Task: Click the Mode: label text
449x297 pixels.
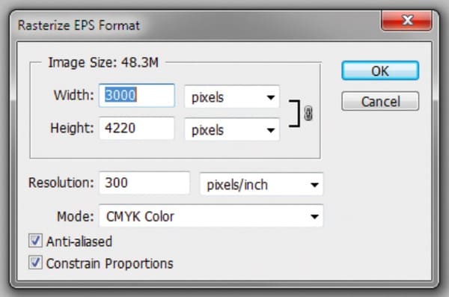Action: [76, 216]
